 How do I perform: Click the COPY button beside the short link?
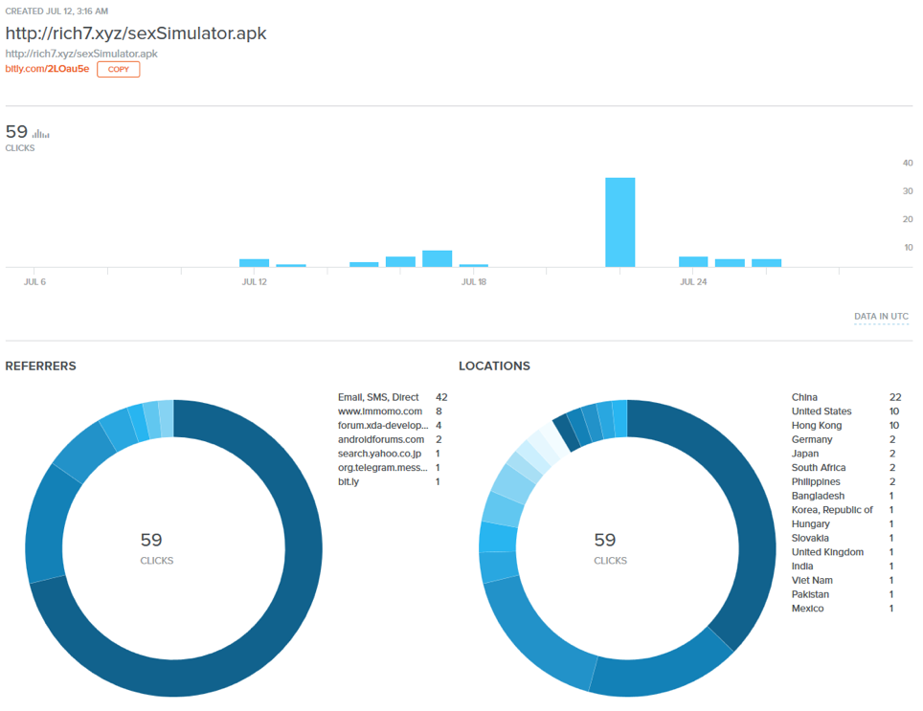tap(118, 70)
